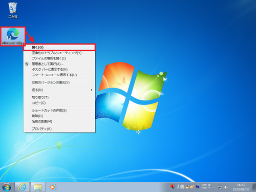
Task: Click the network tray icon
Action: (220, 187)
